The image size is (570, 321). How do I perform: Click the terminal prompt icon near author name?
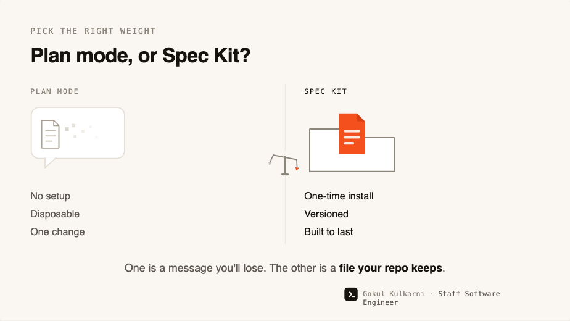351,294
